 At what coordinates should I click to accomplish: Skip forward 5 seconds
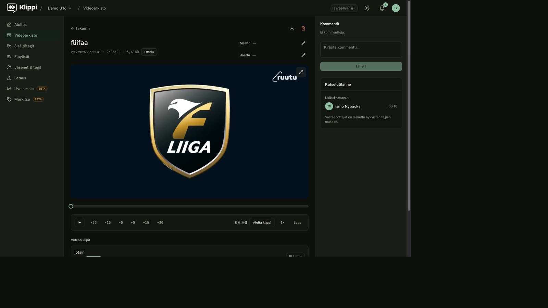[133, 222]
